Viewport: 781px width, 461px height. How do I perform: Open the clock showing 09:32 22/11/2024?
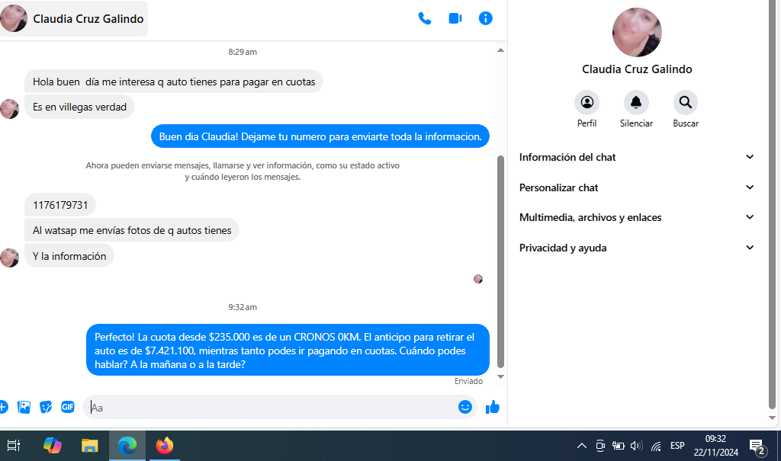(715, 446)
